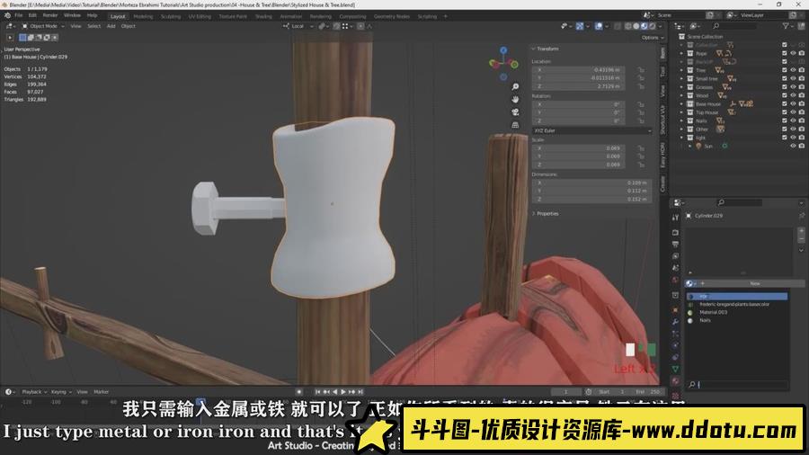Viewport: 809px width, 455px height.
Task: Open the Render properties tab icon
Action: 675,233
